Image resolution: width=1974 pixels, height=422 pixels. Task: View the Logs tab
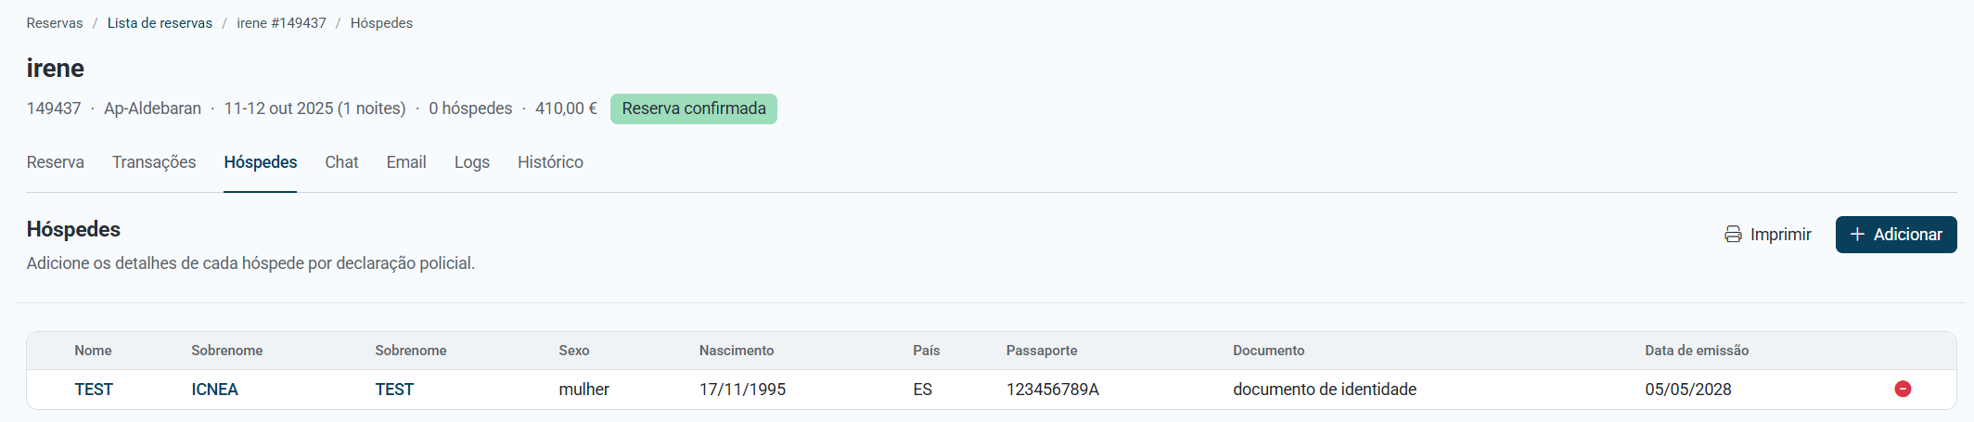click(472, 162)
